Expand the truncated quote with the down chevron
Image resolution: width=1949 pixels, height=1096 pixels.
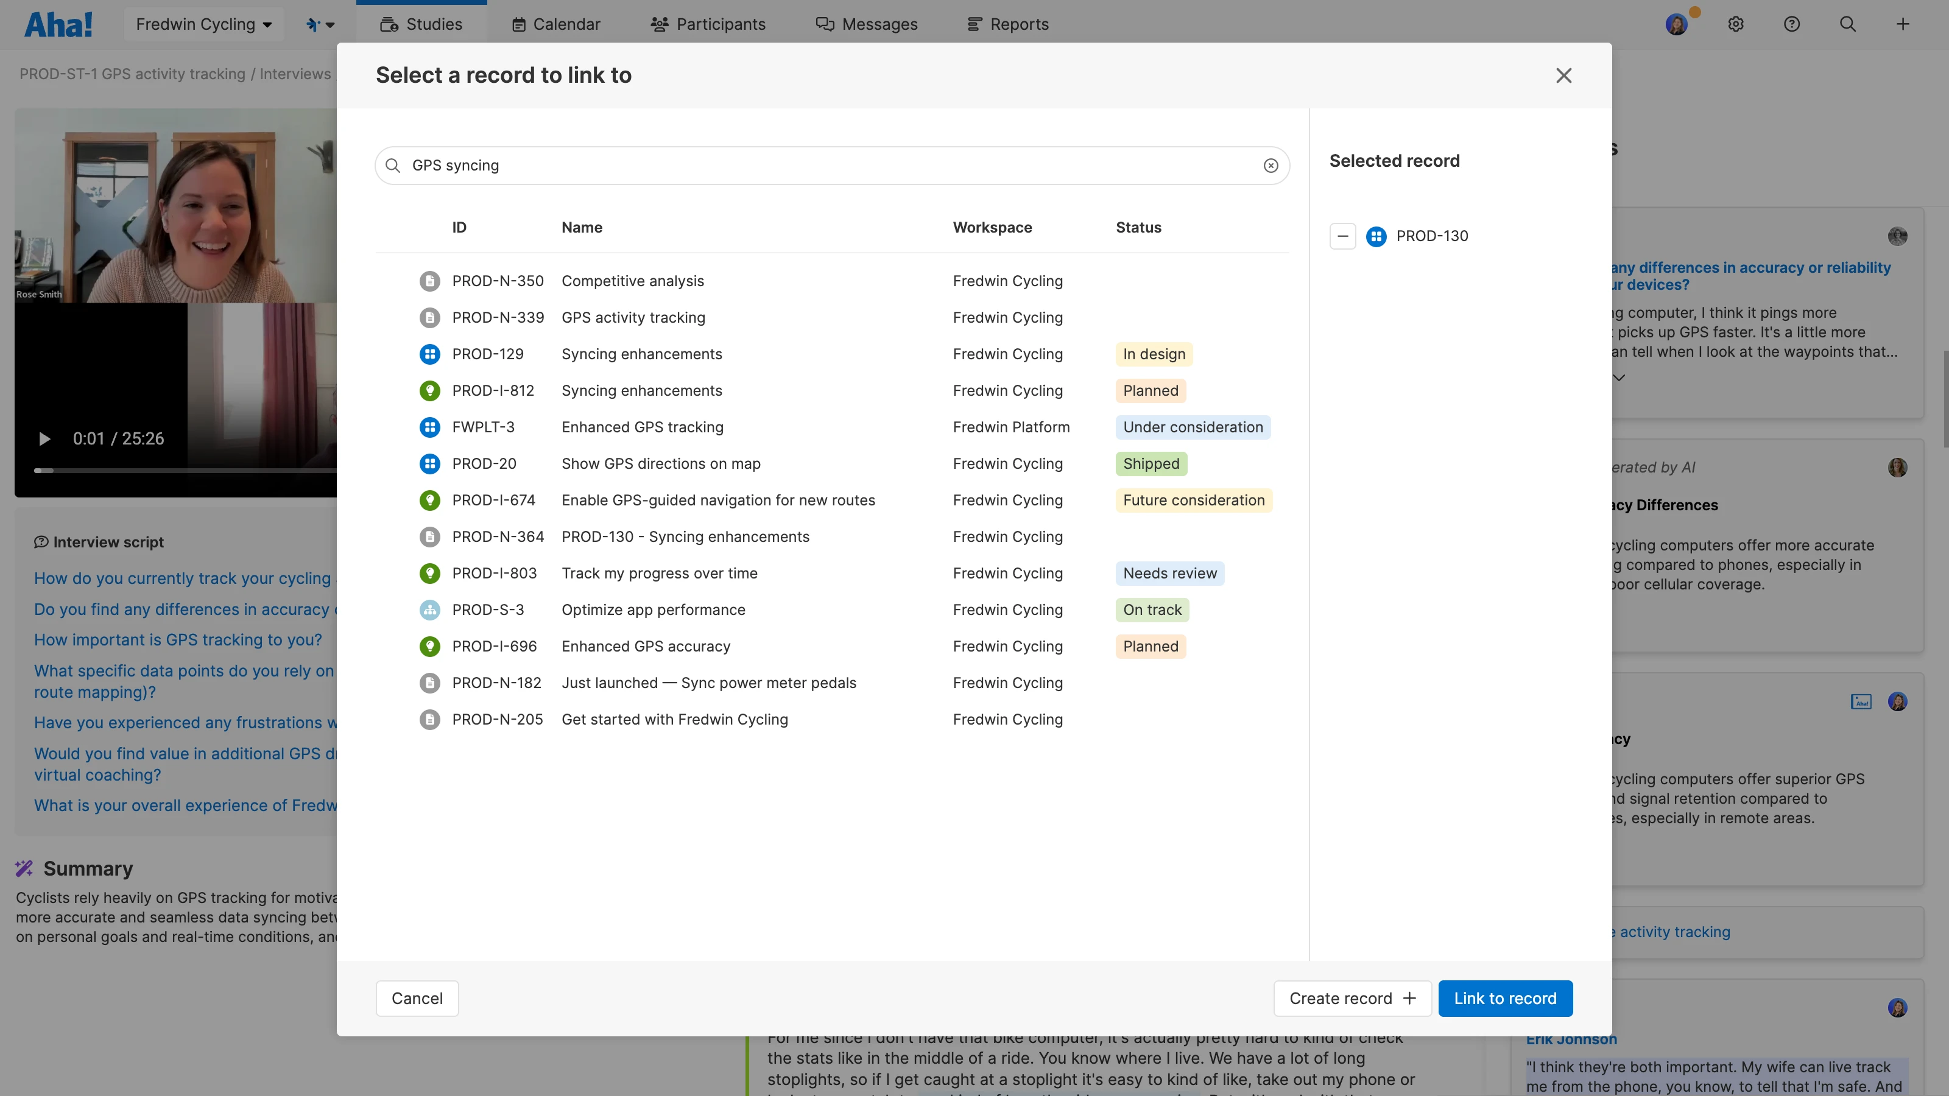click(x=1619, y=377)
